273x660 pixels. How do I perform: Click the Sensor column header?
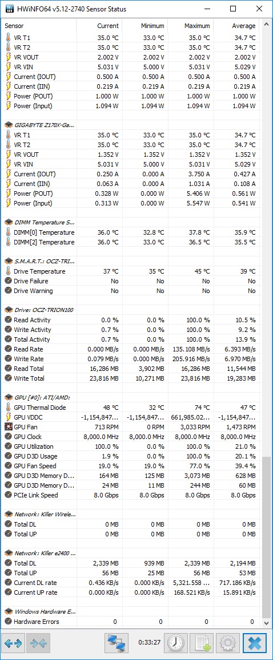tap(39, 26)
